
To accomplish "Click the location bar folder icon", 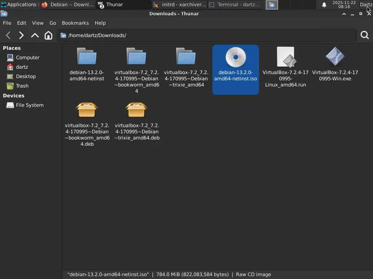I will click(63, 35).
